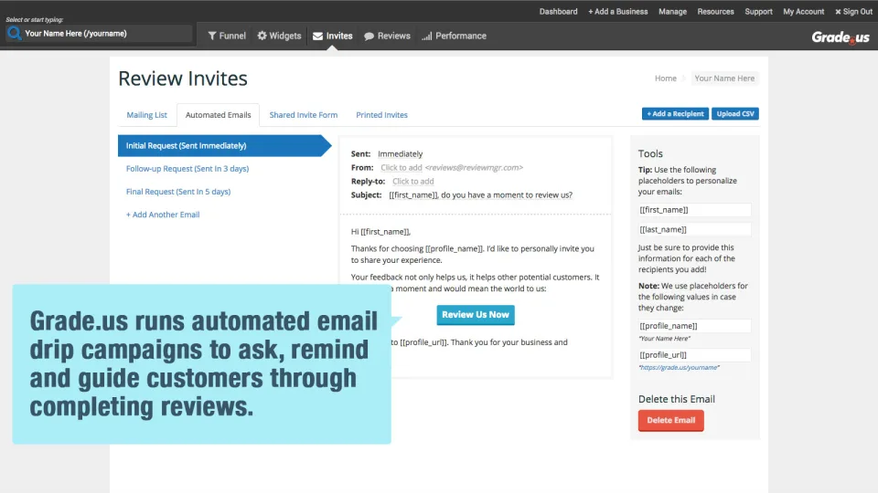Click the 'Immediately' sent value

[400, 153]
